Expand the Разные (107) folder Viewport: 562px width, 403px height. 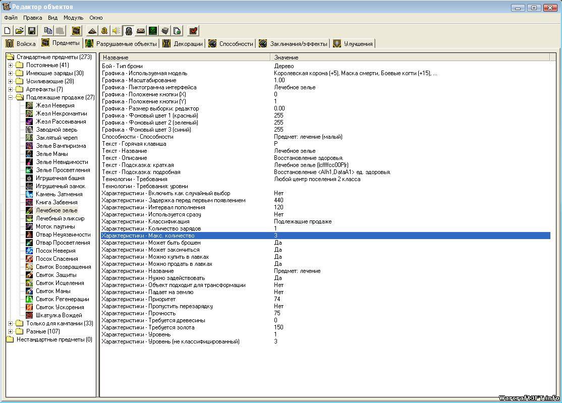(x=10, y=331)
